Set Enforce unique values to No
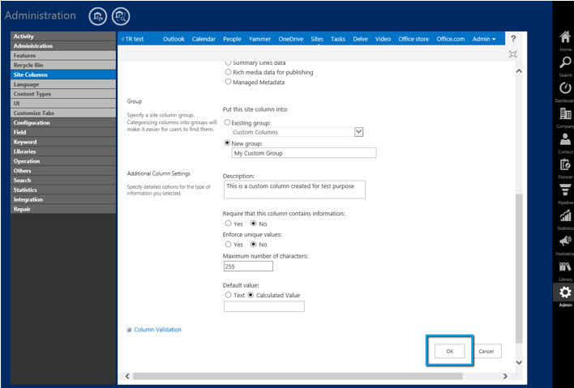Screen dimensions: 574x388 (253, 244)
